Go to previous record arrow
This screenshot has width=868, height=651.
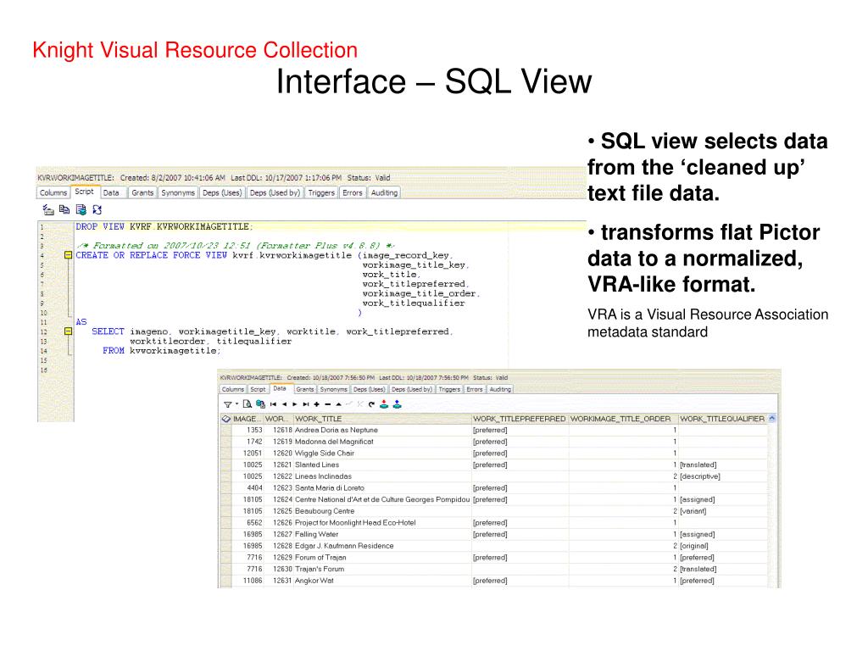(285, 404)
